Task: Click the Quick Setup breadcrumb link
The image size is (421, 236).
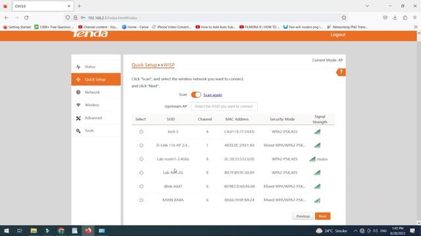Action: (144, 65)
